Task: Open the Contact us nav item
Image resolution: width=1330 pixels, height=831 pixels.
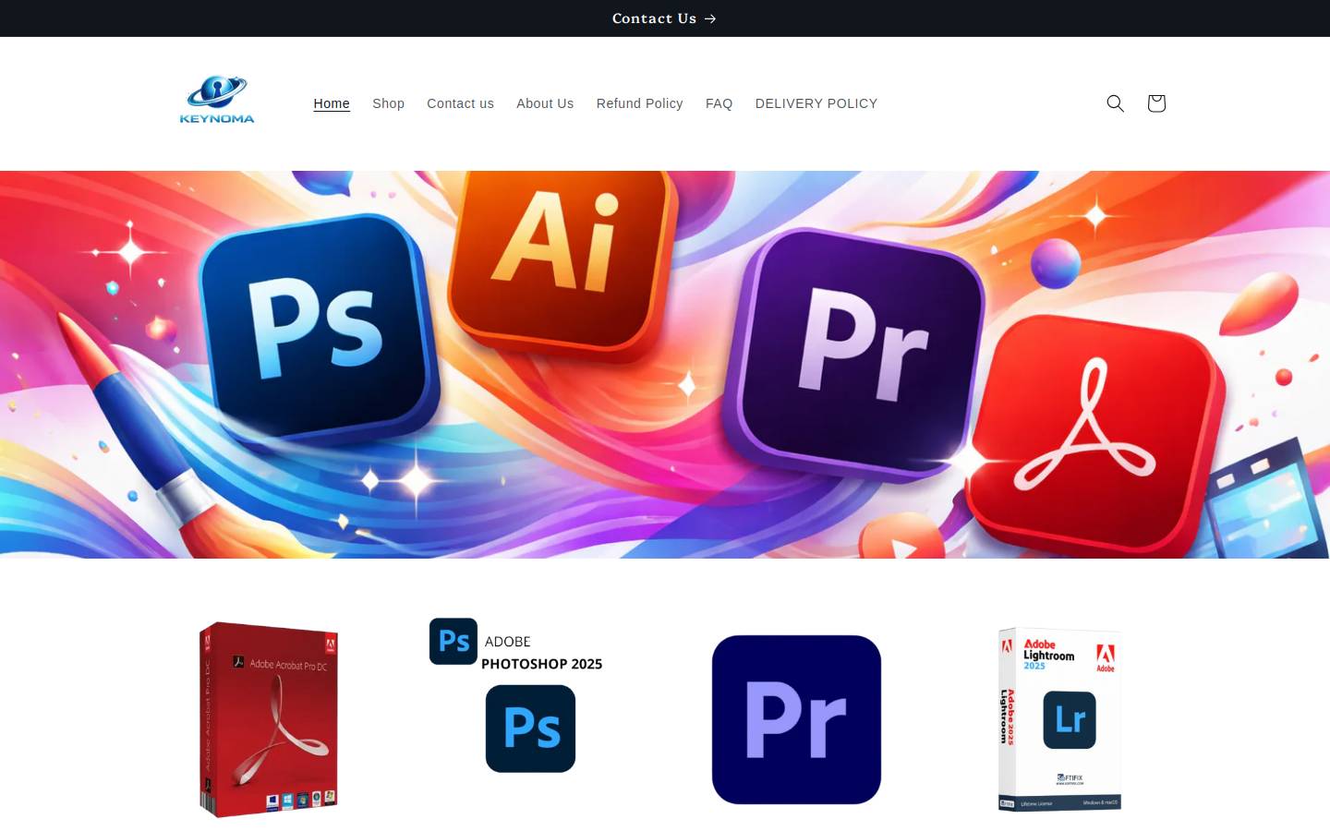Action: pos(460,103)
